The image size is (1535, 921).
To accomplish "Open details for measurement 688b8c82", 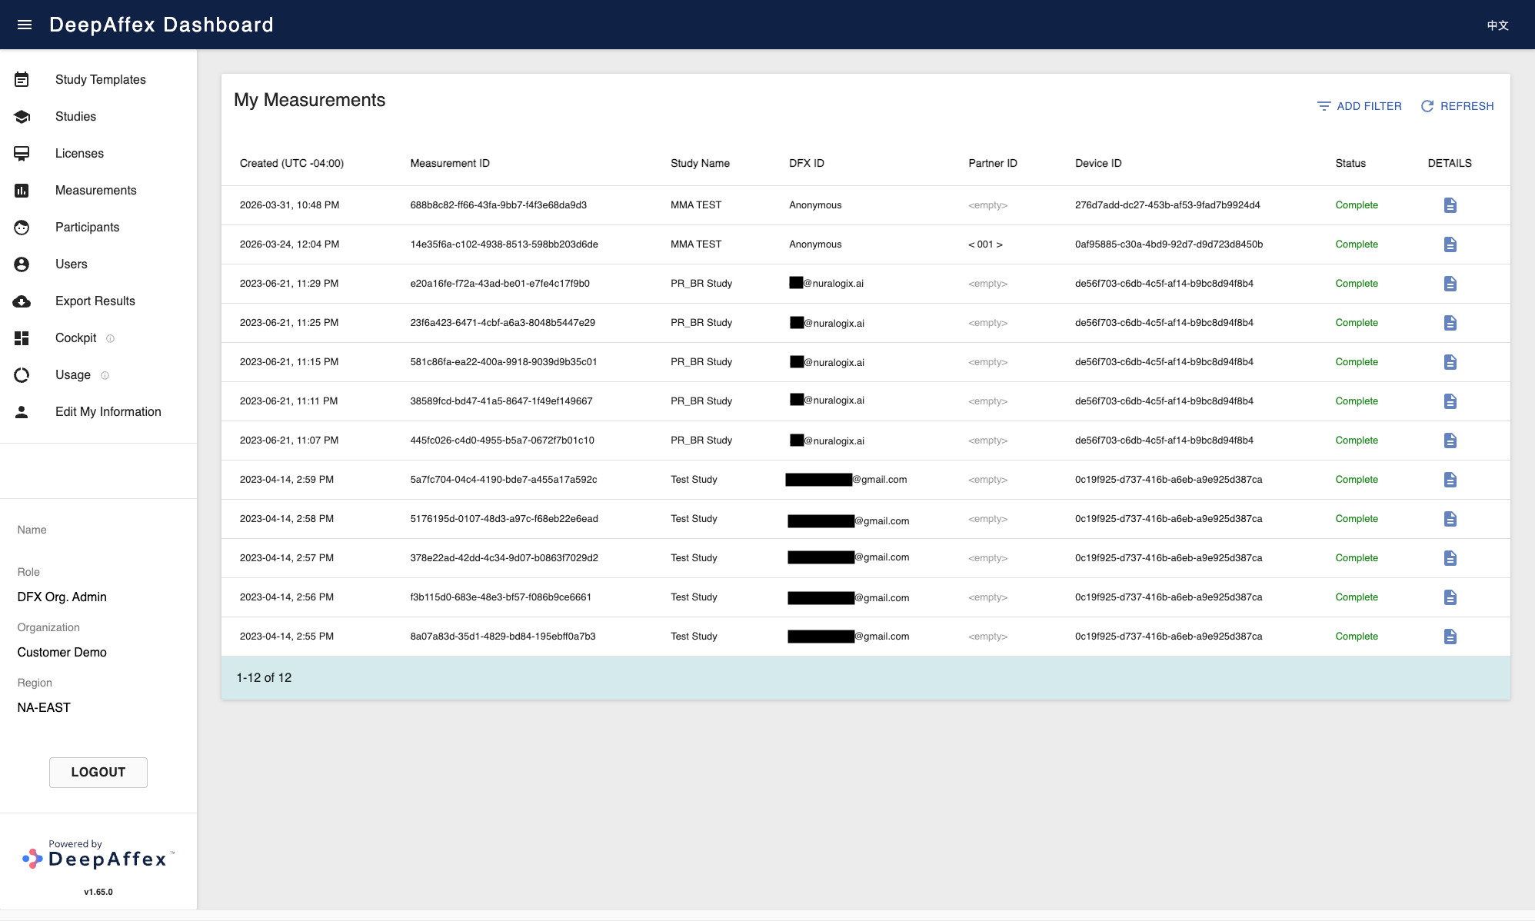I will 1450,205.
